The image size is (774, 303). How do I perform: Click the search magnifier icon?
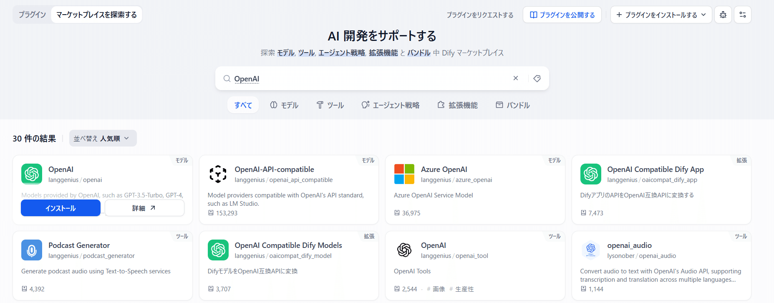[227, 78]
